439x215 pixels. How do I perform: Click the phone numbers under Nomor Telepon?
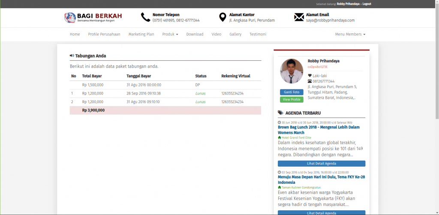coord(176,21)
